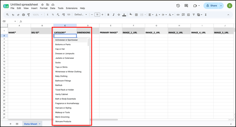Choose Activewear or Sportswear from the list
236x127 pixels.
[70, 40]
